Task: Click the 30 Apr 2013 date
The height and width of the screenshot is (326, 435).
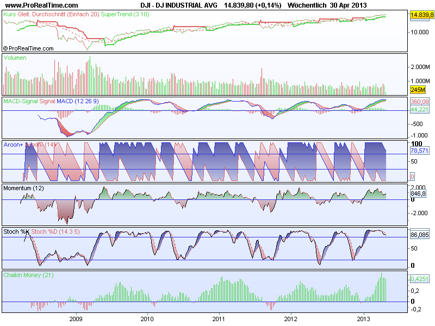Action: click(348, 5)
